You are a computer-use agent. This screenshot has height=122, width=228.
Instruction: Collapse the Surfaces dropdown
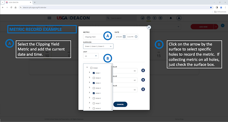[111, 46]
